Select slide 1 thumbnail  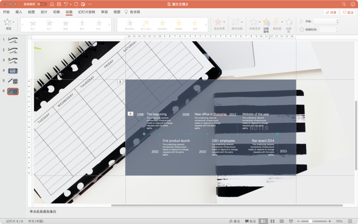click(13, 40)
